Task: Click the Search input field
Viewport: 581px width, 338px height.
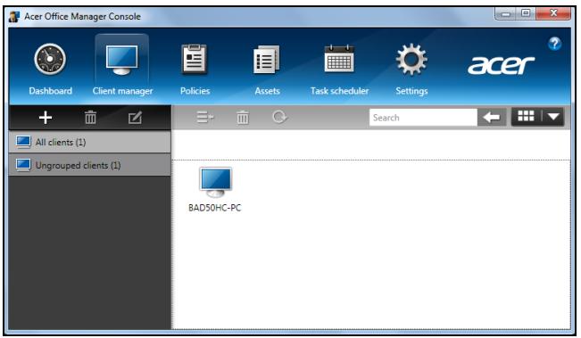Action: 423,118
